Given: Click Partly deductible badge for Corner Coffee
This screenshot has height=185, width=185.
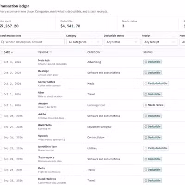Looking at the screenshot, I should coord(156,83).
